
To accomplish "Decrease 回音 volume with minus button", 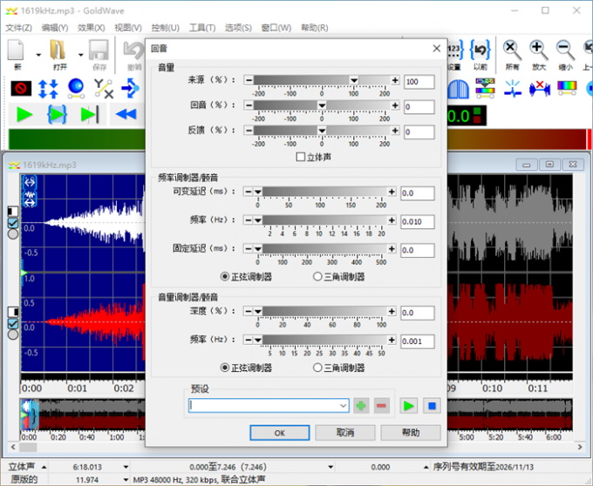I will 249,105.
